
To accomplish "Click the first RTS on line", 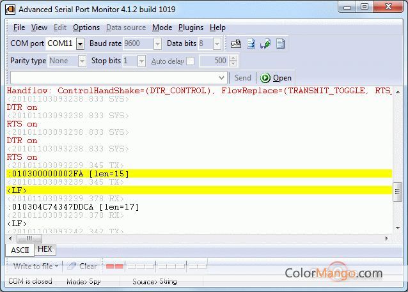I will point(22,124).
